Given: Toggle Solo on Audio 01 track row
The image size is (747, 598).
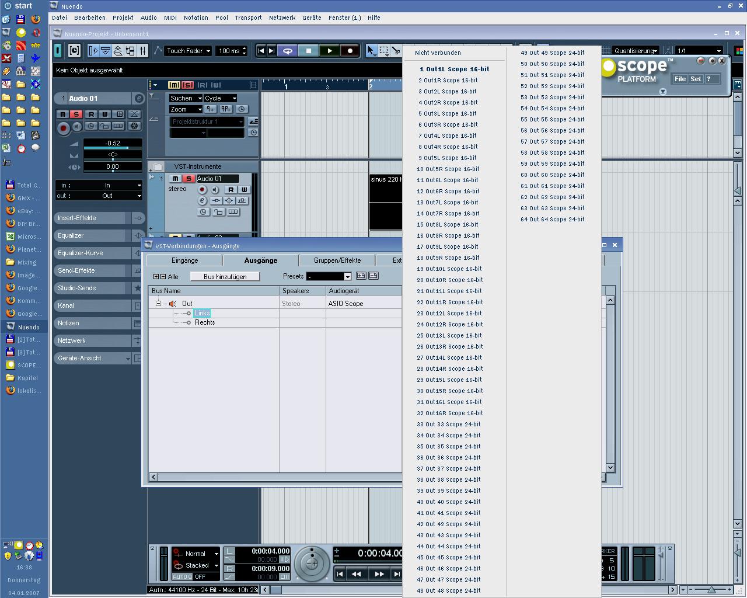Looking at the screenshot, I should click(x=189, y=179).
